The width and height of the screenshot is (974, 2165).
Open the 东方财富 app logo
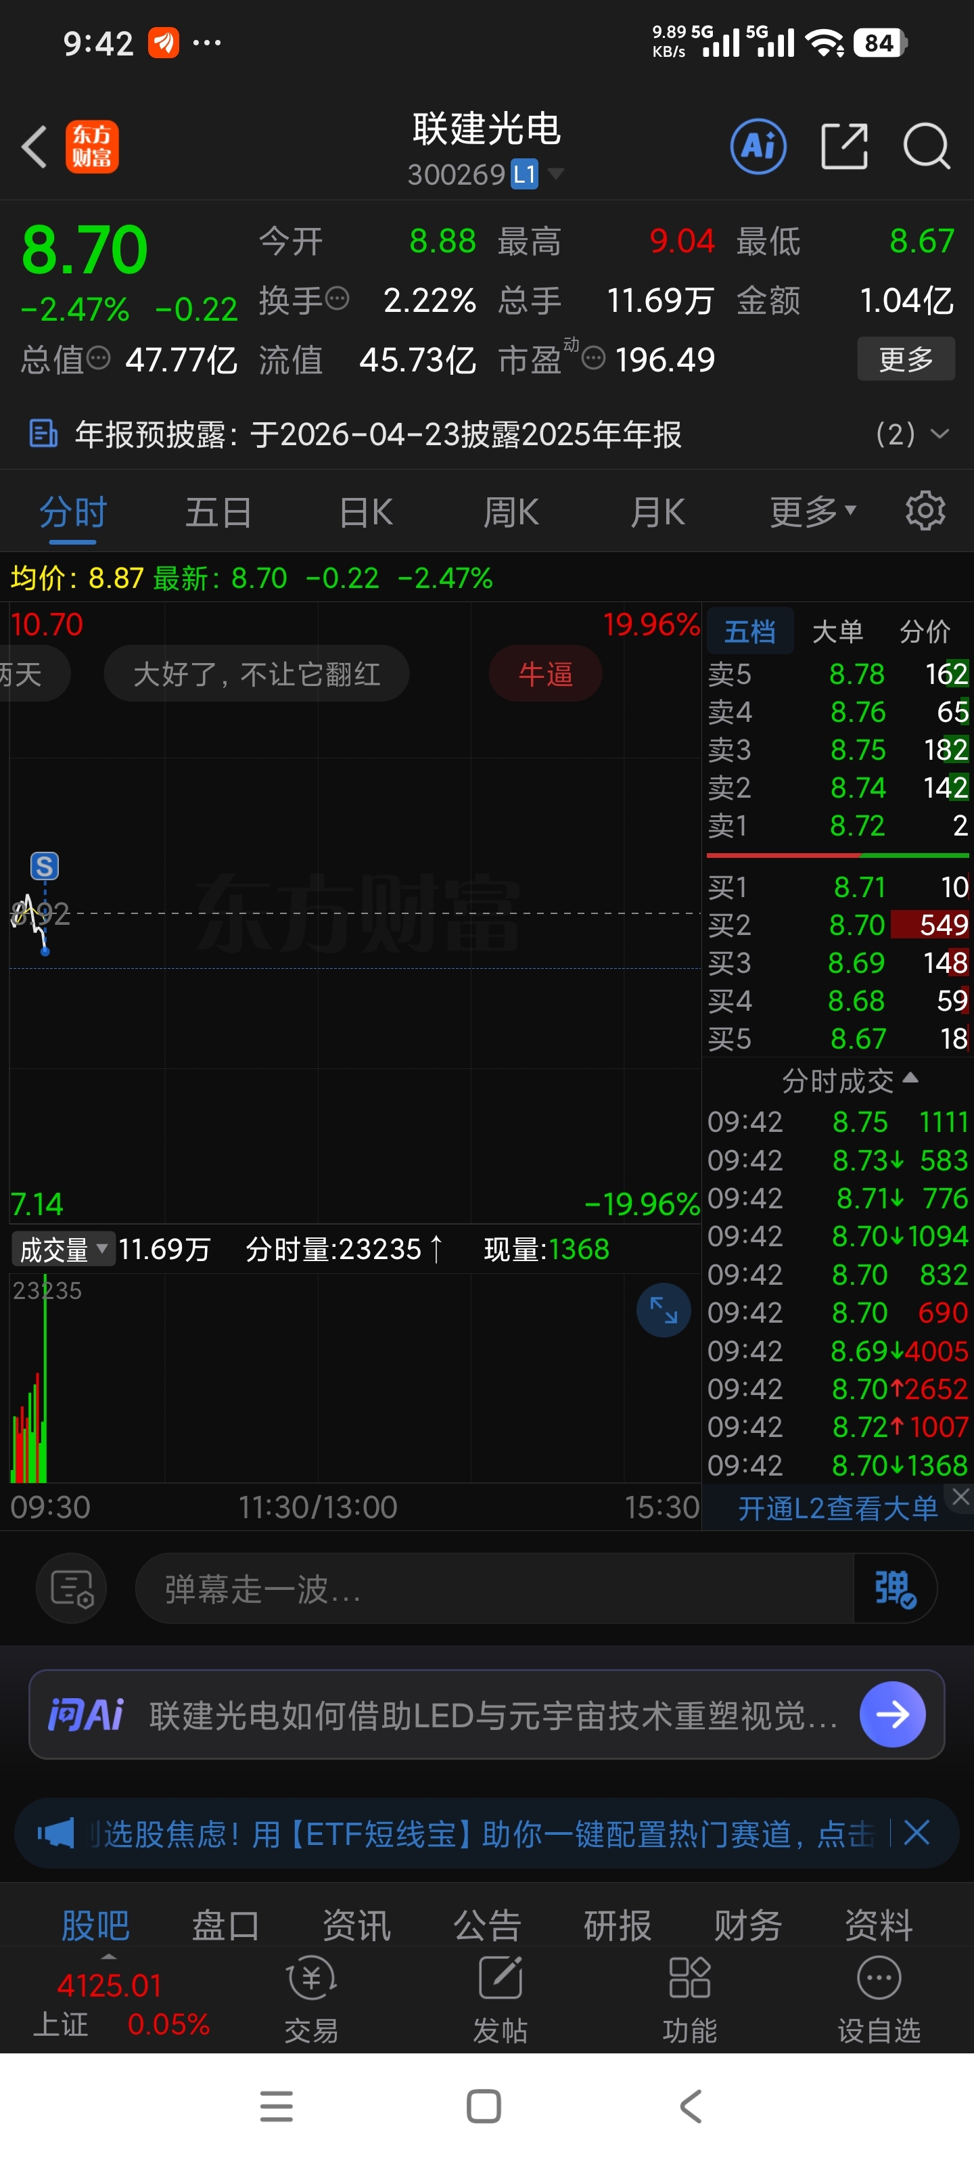(x=93, y=146)
